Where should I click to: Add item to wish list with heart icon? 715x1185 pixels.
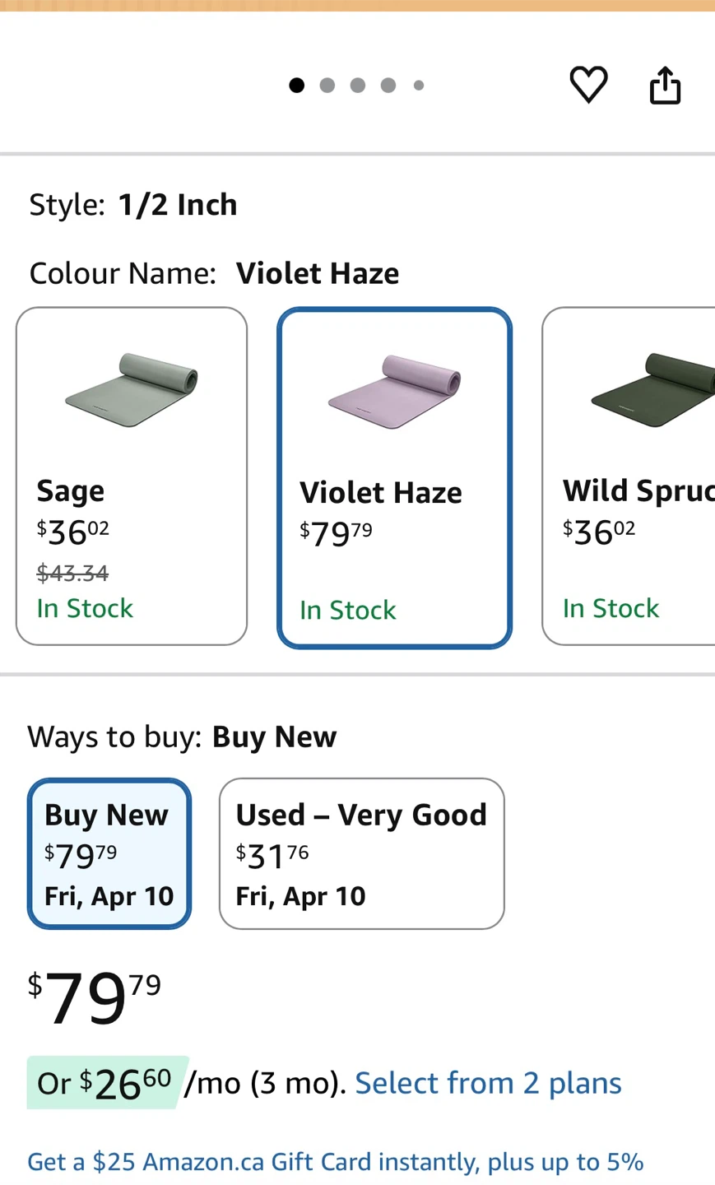click(x=588, y=85)
